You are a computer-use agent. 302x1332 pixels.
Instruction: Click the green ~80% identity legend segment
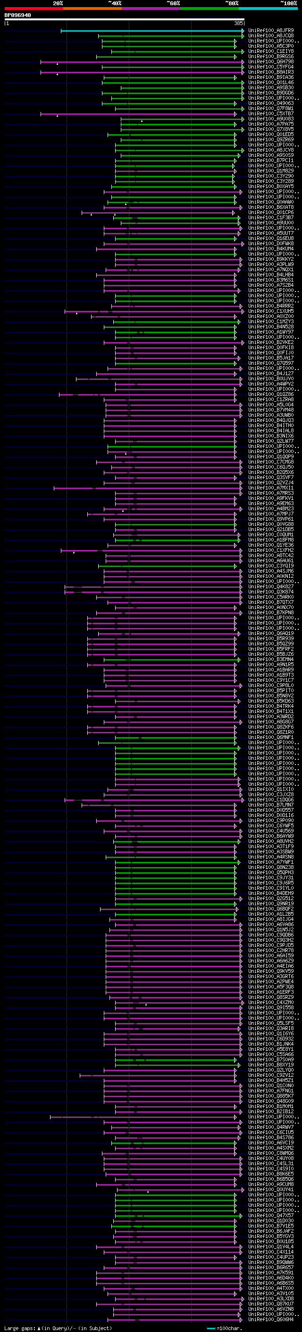click(x=210, y=9)
